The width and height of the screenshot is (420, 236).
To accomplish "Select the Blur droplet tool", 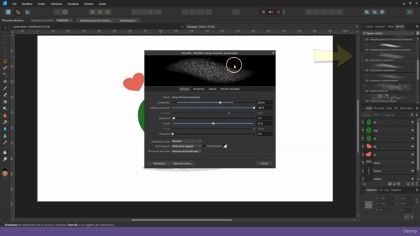I will [x=5, y=129].
